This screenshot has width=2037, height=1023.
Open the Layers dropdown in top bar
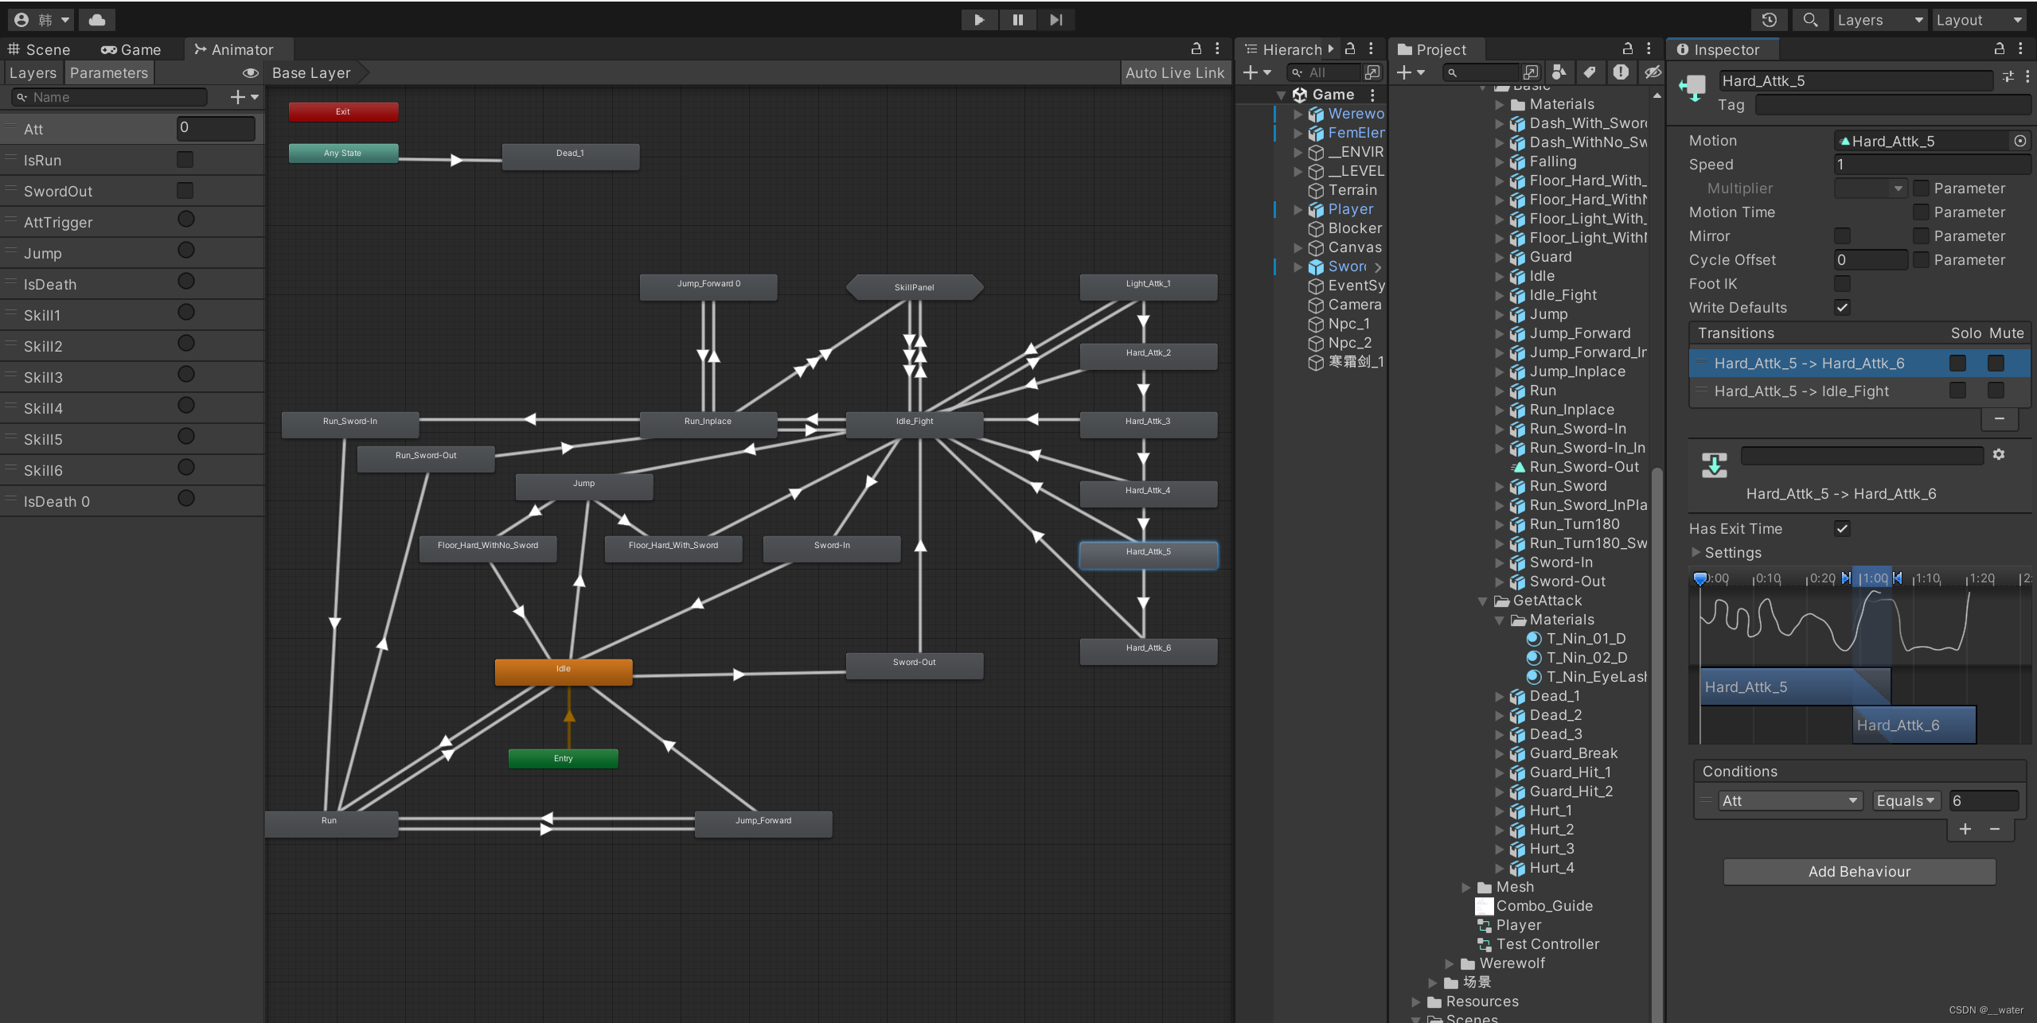[1879, 20]
